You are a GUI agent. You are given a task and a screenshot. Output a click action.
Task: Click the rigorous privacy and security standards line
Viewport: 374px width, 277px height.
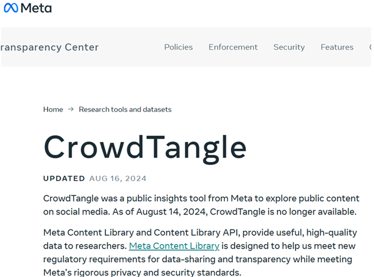tap(142, 273)
